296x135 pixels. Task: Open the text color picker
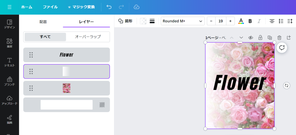point(241,21)
